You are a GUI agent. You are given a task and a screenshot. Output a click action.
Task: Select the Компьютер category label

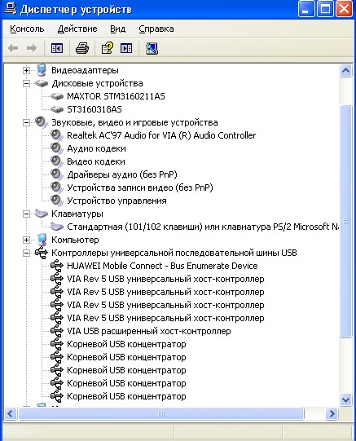pyautogui.click(x=75, y=240)
